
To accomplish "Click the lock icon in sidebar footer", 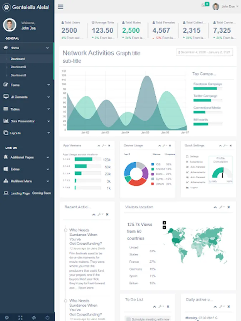I will [34, 317].
